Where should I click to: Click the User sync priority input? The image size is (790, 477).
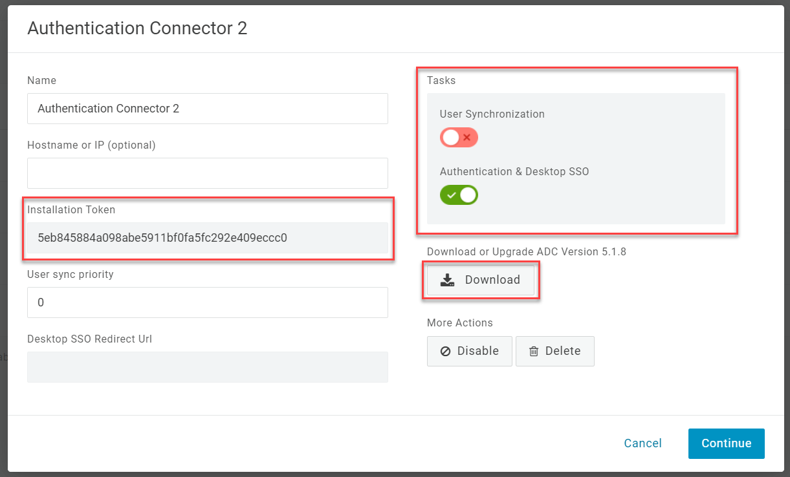point(207,302)
